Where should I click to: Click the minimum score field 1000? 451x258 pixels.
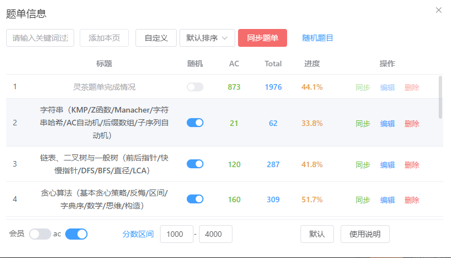(x=176, y=234)
